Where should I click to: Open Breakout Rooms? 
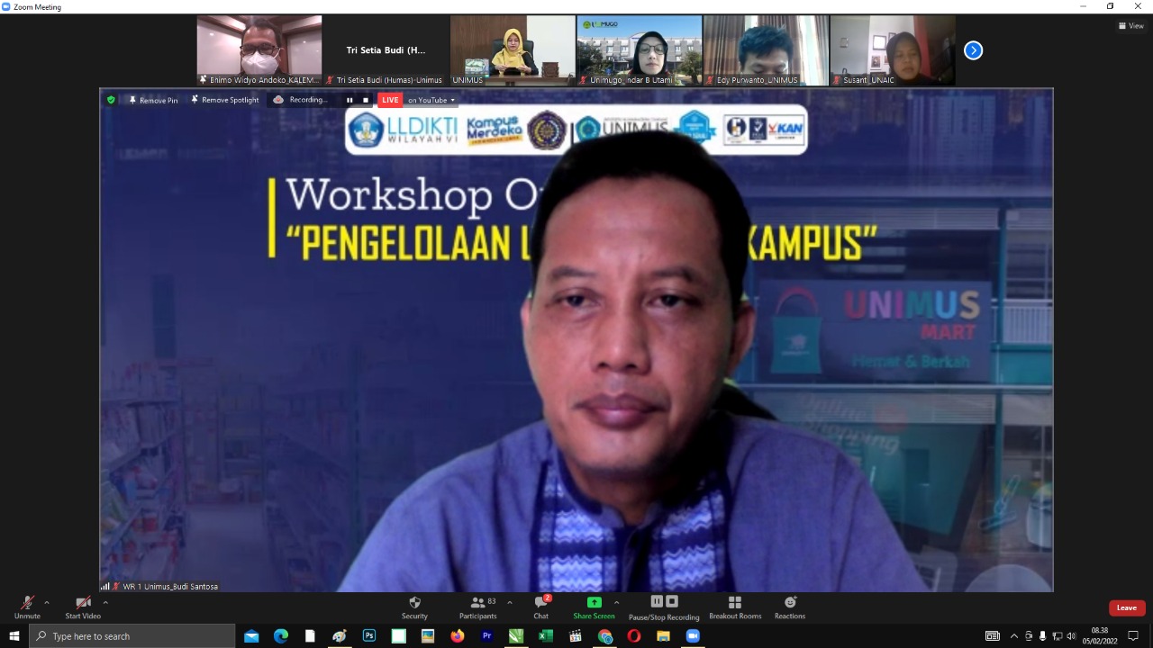[x=734, y=607]
